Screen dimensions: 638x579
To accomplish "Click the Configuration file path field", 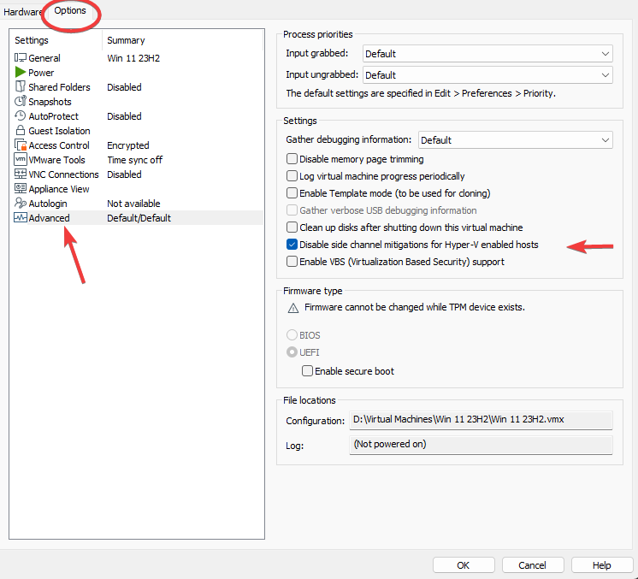I will [x=481, y=421].
